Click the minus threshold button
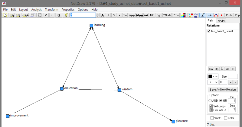 click(235, 82)
